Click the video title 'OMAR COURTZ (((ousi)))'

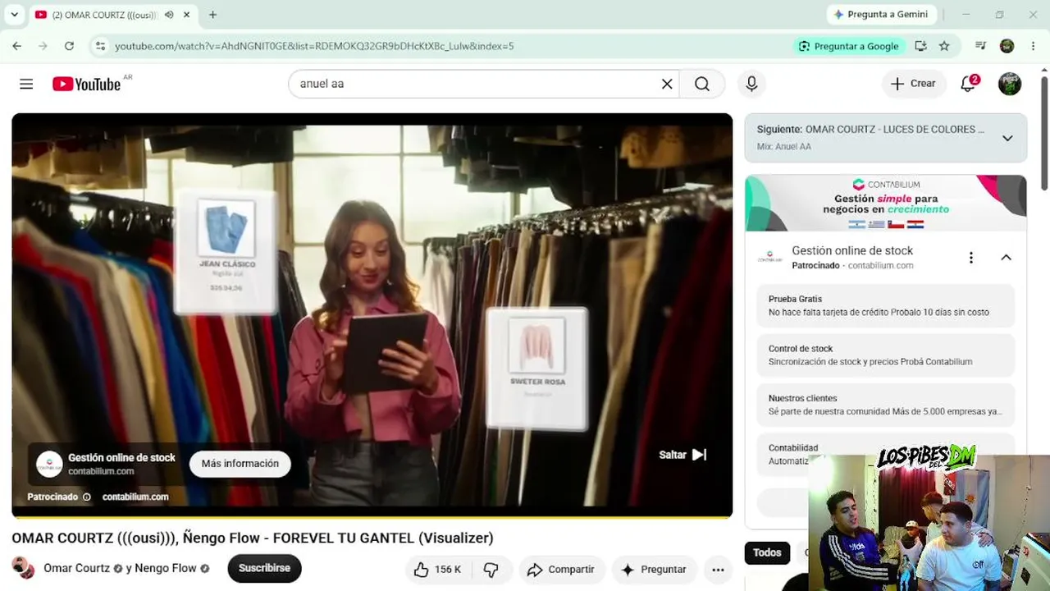coord(253,538)
